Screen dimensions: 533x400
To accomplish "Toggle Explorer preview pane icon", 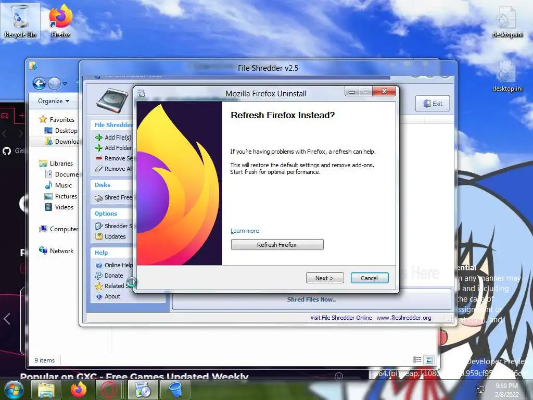I will coord(429,359).
